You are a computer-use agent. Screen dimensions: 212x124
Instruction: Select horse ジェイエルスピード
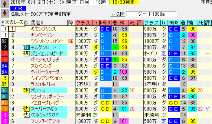coord(47,54)
